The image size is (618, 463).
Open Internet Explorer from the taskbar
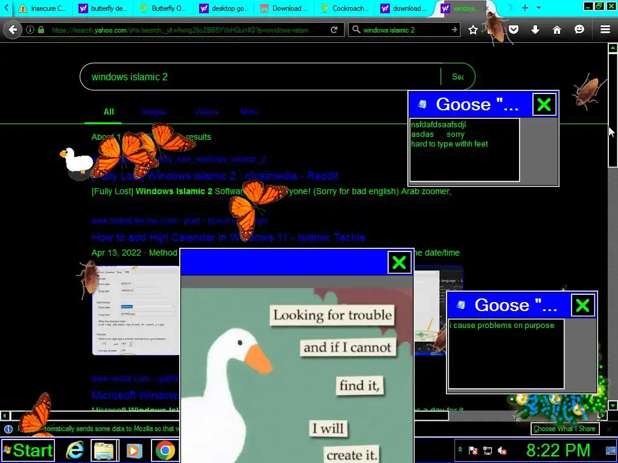(x=74, y=450)
